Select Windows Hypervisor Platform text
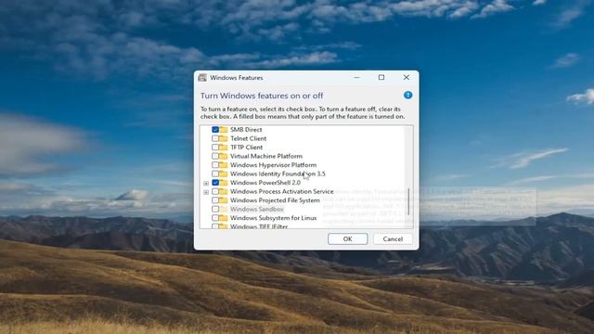594x334 pixels. click(273, 165)
